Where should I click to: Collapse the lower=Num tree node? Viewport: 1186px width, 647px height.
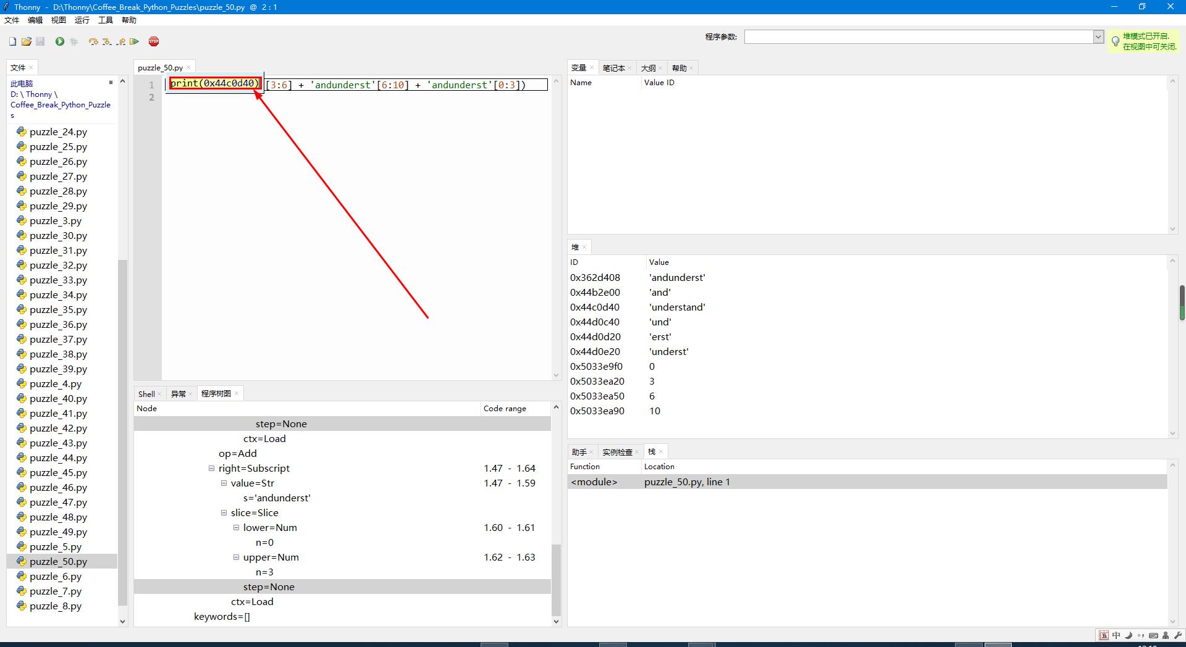click(237, 528)
